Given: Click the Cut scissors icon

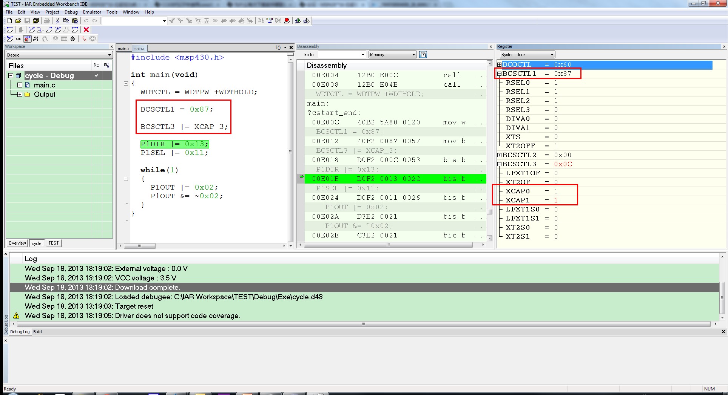Looking at the screenshot, I should tap(57, 21).
